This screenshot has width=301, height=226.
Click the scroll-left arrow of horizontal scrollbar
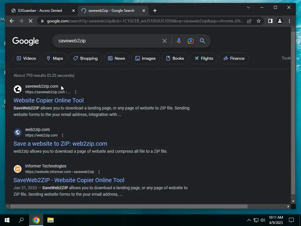tap(7, 207)
